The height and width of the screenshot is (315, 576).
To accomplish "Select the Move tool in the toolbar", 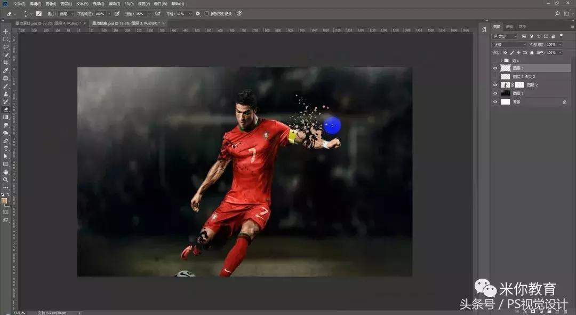I will (x=6, y=31).
